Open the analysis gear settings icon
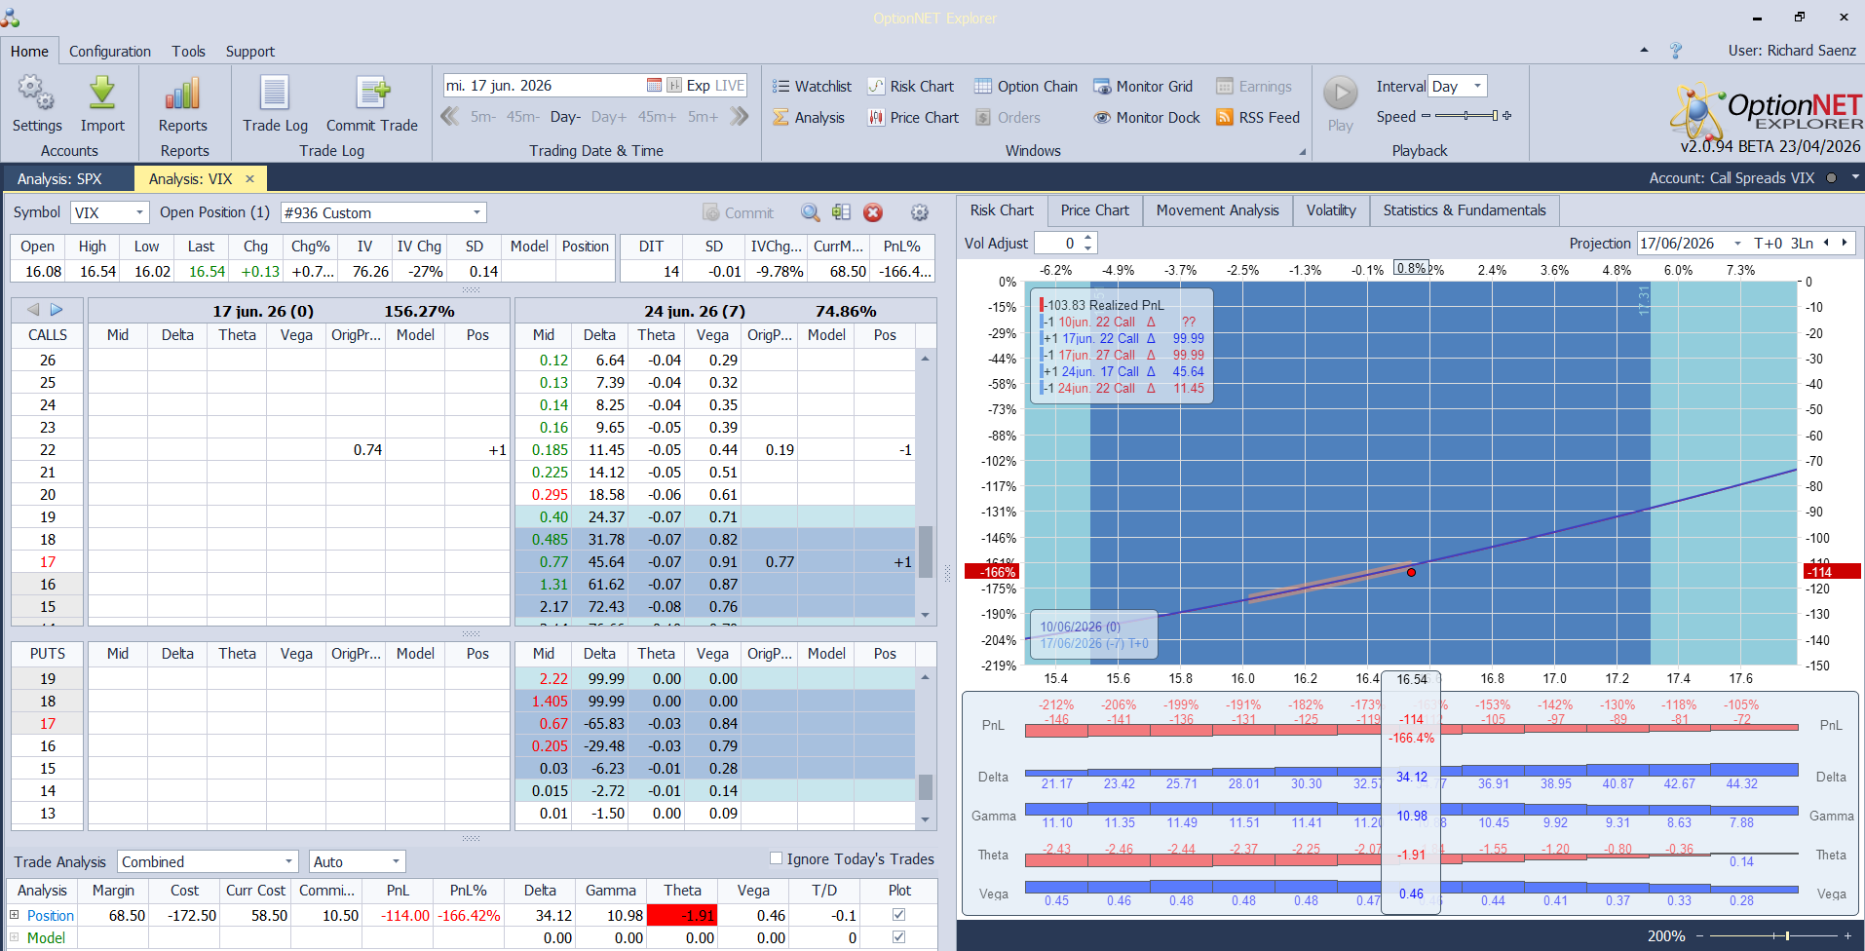 (x=920, y=212)
